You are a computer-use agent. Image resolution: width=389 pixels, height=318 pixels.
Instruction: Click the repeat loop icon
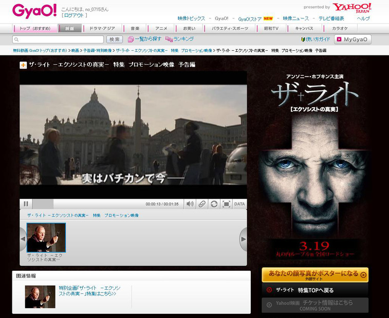coord(214,204)
